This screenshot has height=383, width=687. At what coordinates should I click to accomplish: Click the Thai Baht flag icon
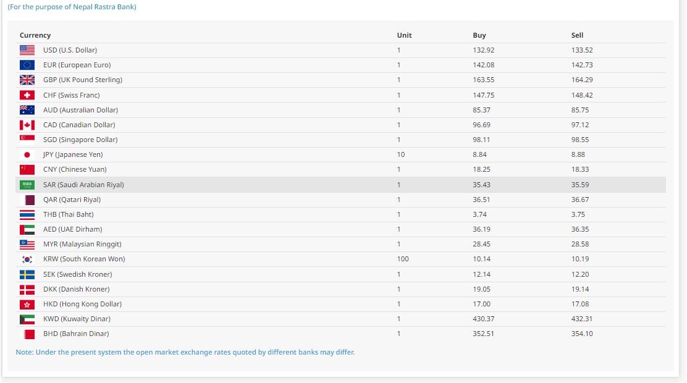click(27, 215)
